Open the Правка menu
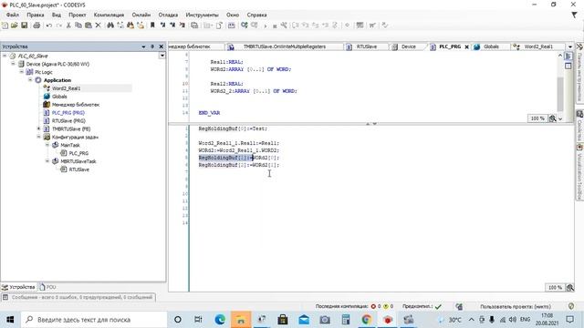This screenshot has width=584, height=328. (x=36, y=15)
